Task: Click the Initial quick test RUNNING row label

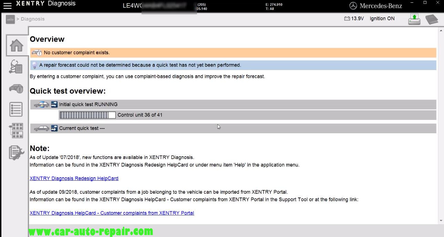Action: [x=88, y=104]
